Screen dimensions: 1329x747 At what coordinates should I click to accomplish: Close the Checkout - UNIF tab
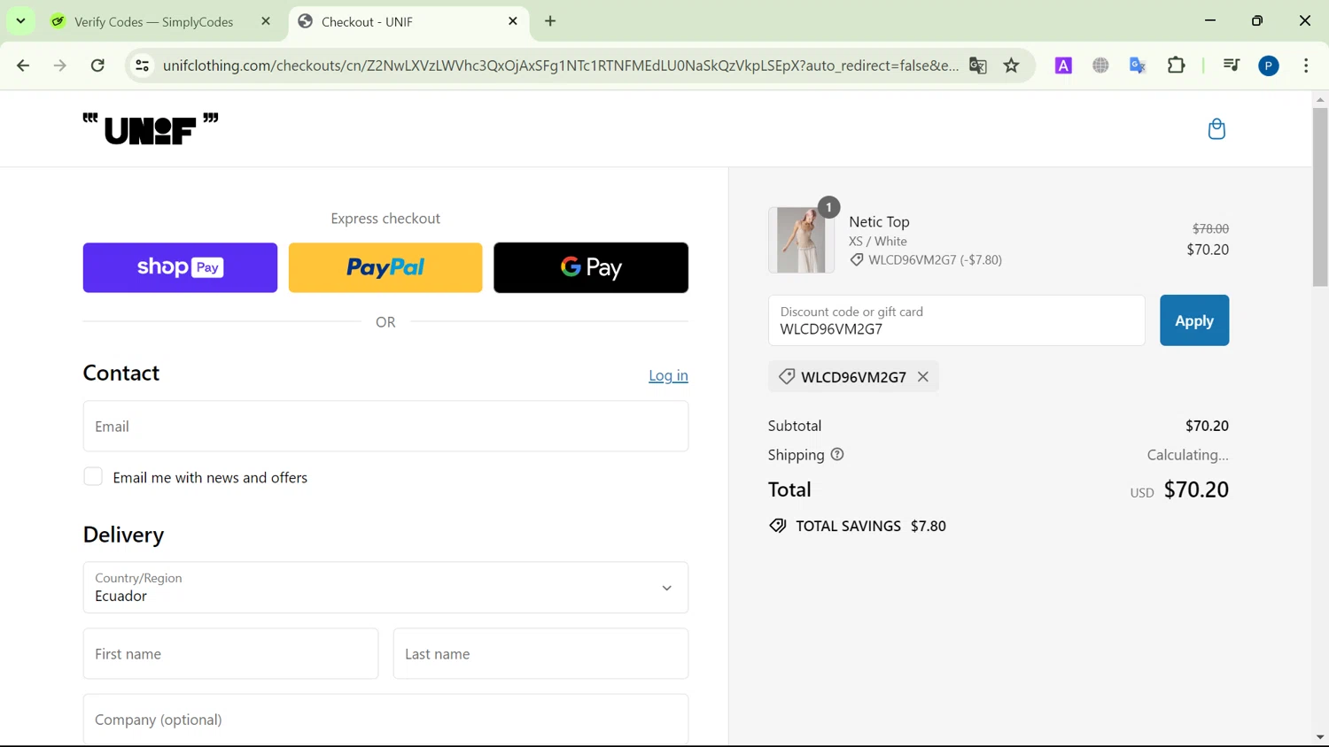point(513,21)
